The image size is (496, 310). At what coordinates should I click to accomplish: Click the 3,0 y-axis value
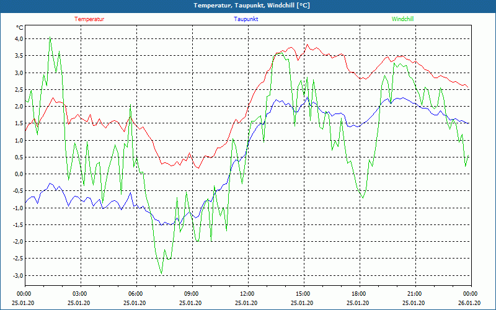point(19,73)
